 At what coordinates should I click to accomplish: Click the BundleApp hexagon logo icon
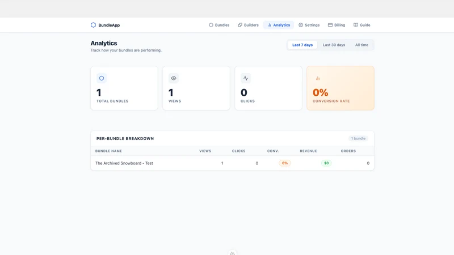coord(93,25)
